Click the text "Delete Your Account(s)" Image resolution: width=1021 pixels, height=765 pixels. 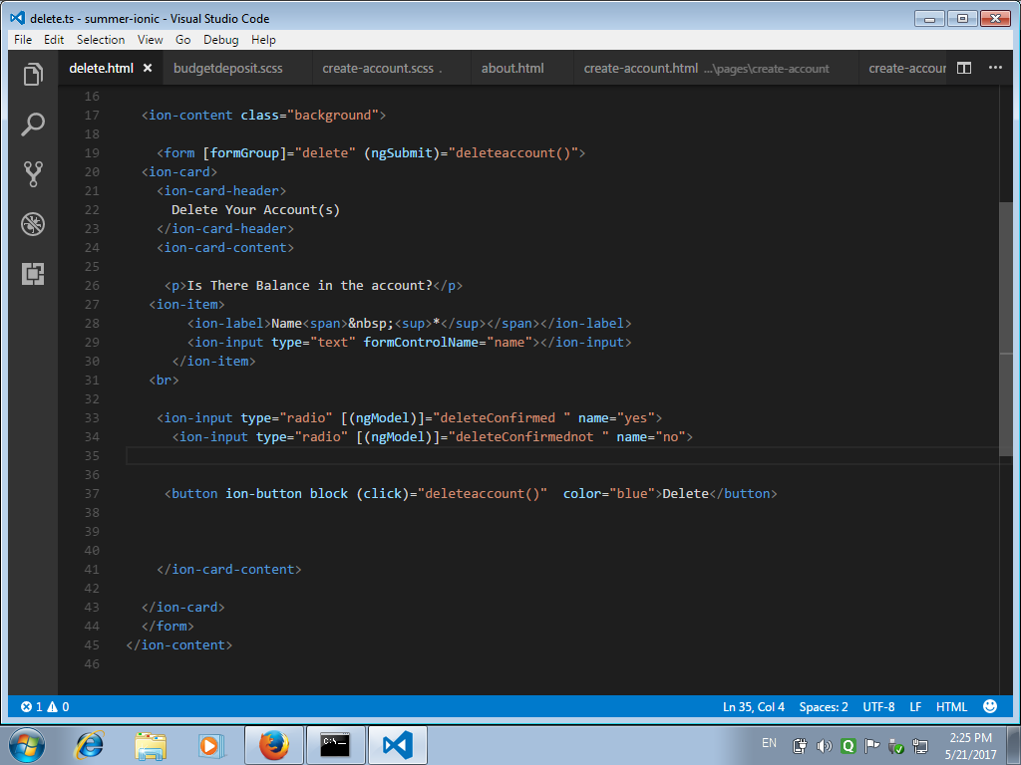pyautogui.click(x=255, y=209)
